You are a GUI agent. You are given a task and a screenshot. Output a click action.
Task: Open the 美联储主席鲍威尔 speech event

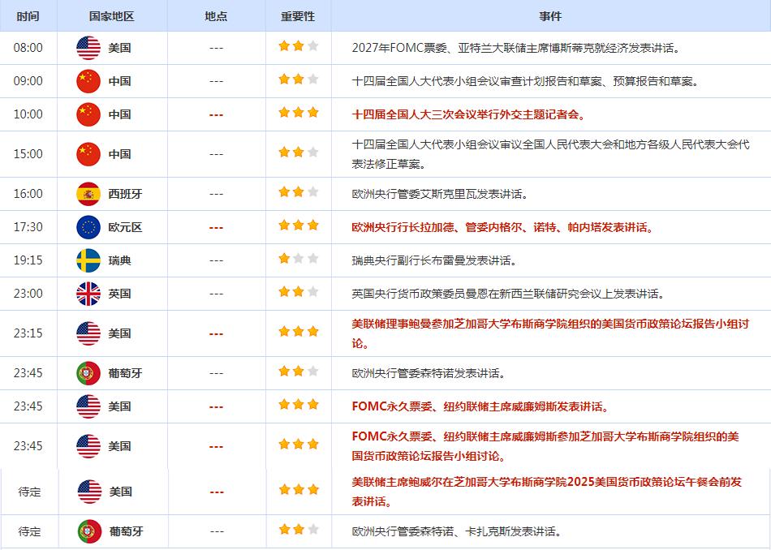click(546, 491)
